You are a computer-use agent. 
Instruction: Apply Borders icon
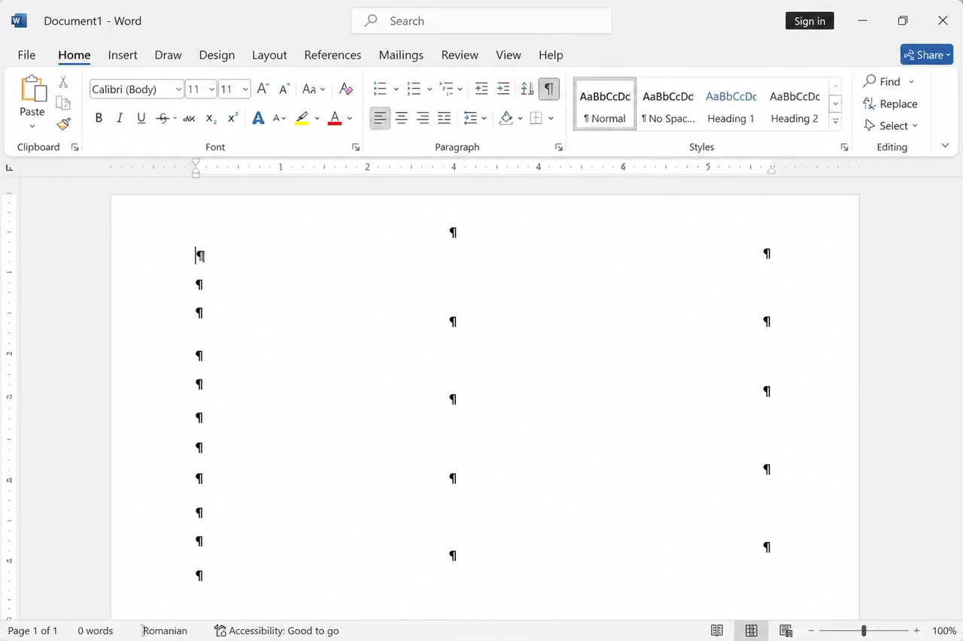[536, 118]
